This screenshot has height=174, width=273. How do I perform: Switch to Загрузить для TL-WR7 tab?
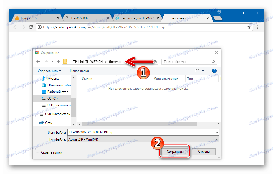click(x=137, y=18)
